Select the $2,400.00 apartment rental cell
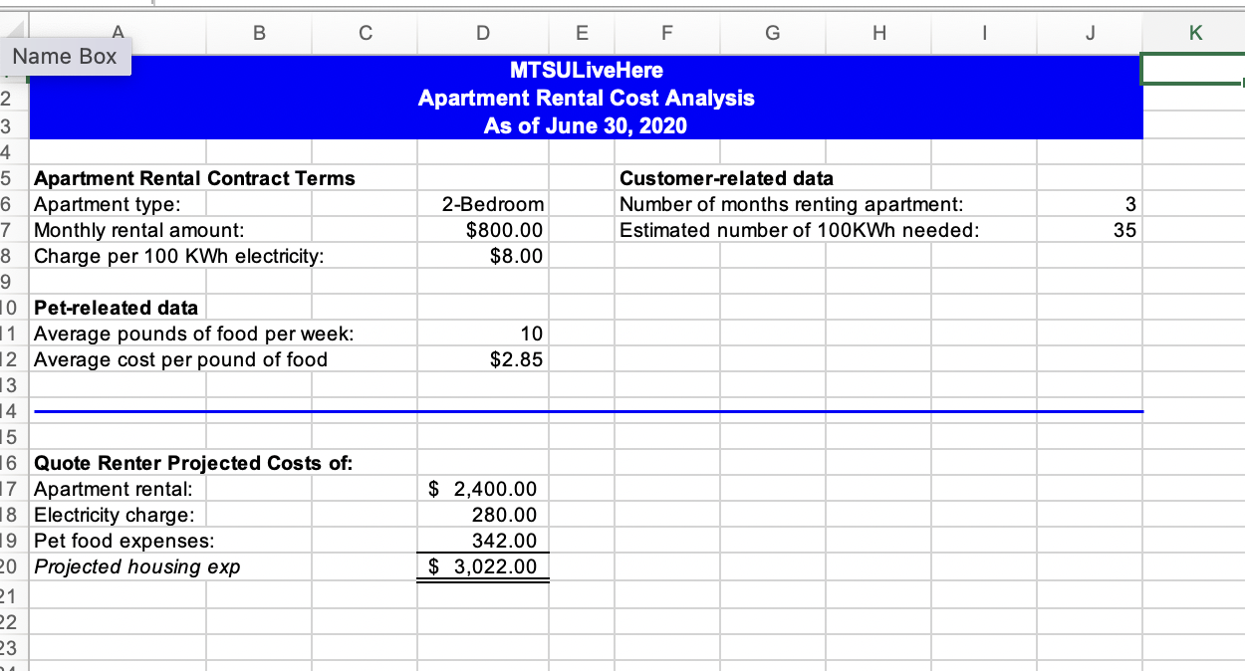Image resolution: width=1245 pixels, height=671 pixels. tap(482, 489)
